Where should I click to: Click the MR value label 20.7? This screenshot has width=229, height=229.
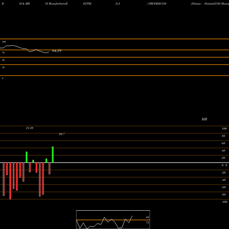[62, 134]
